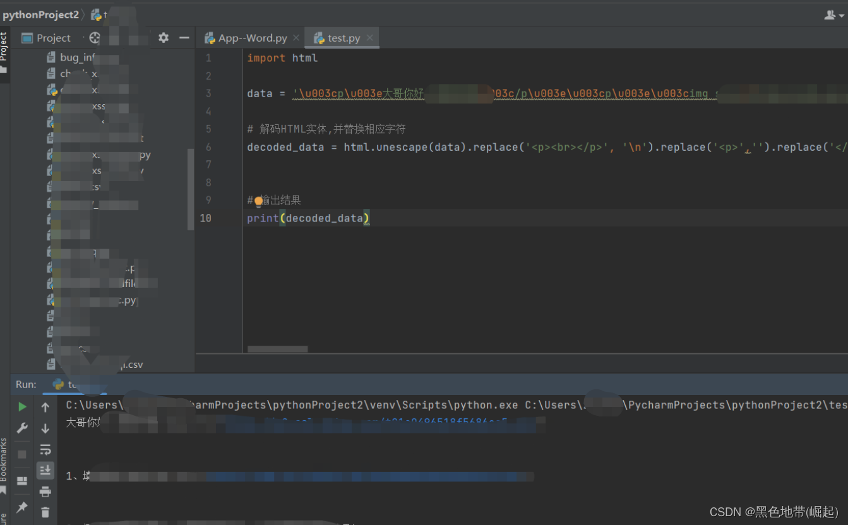
Task: Click line number 10 in the gutter
Action: [x=206, y=218]
